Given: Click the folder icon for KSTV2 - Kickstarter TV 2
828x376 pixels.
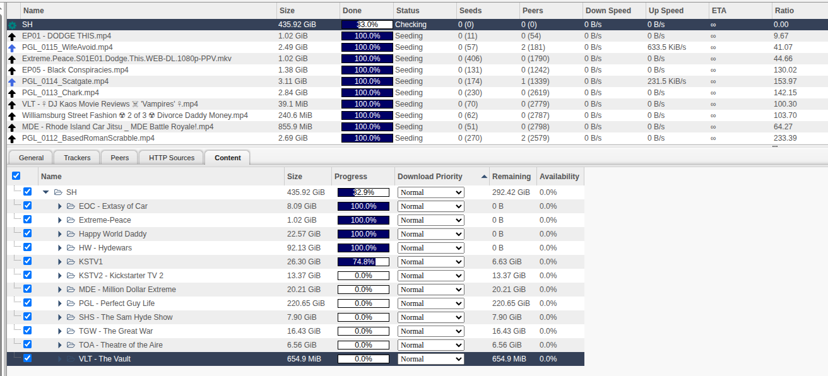Looking at the screenshot, I should [x=71, y=276].
